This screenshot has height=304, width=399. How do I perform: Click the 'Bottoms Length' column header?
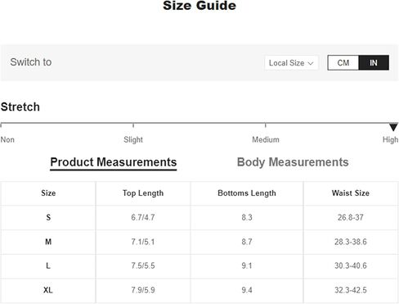tap(247, 193)
